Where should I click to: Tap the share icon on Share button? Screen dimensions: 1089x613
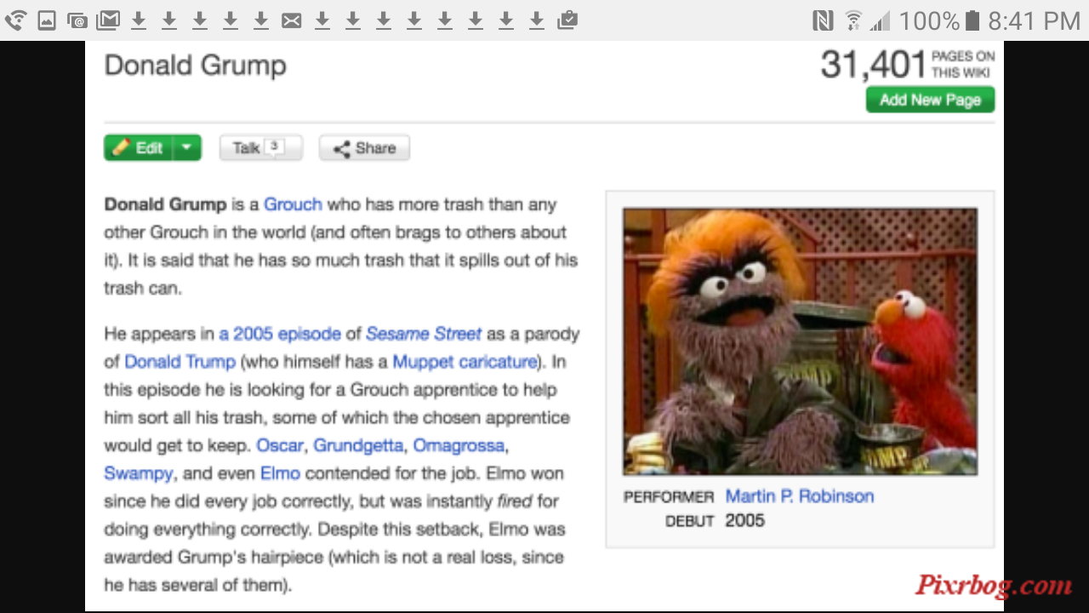coord(342,149)
